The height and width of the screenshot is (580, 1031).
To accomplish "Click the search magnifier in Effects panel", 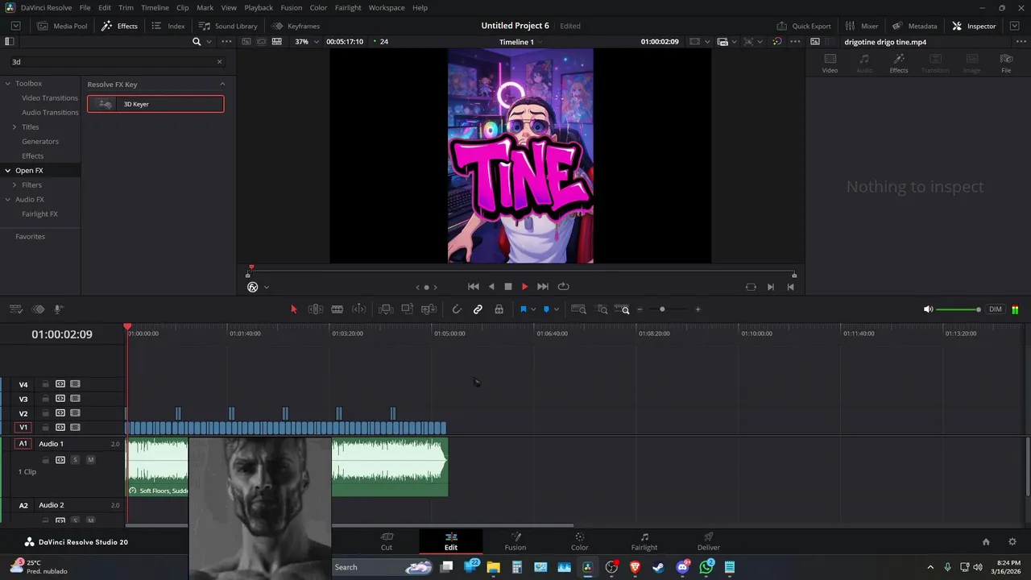I will point(197,41).
